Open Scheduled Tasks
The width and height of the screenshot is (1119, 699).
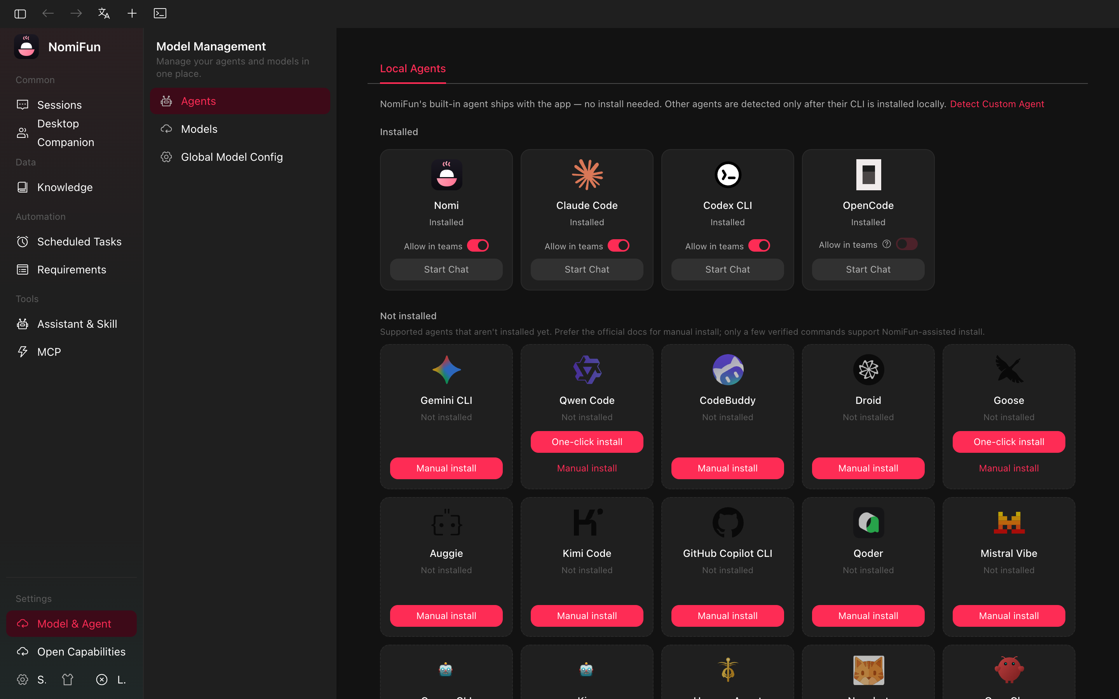point(71,242)
